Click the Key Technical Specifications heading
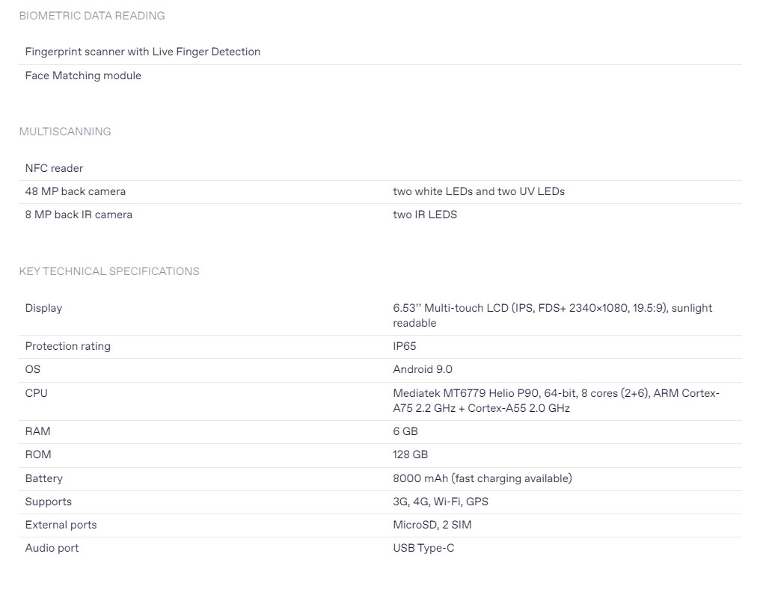Screen dimensions: 769x592 tap(109, 271)
